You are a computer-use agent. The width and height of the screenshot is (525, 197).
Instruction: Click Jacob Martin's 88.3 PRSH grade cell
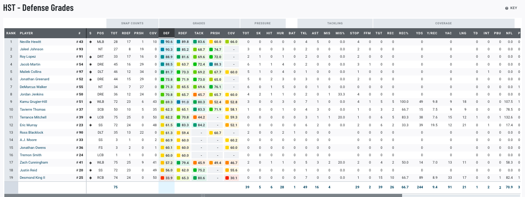[215, 64]
